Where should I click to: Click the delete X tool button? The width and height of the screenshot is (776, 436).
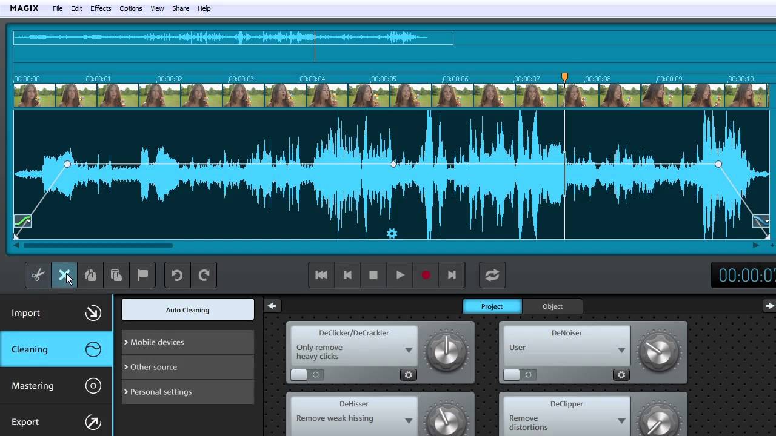point(64,276)
